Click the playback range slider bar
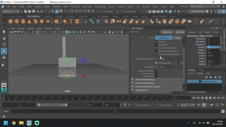Image resolution: width=226 pixels, height=127 pixels. (x=52, y=105)
